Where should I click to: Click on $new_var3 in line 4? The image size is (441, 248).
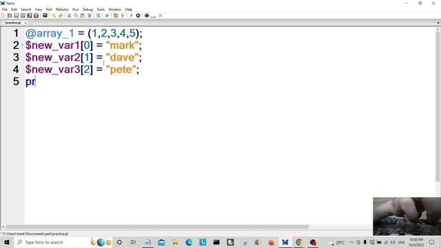pos(53,70)
